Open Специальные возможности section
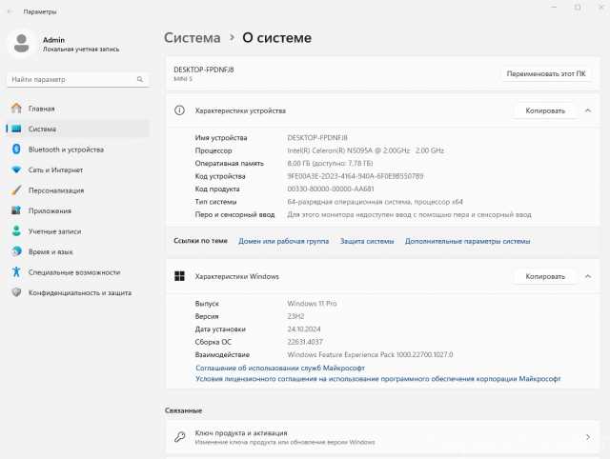 (72, 272)
